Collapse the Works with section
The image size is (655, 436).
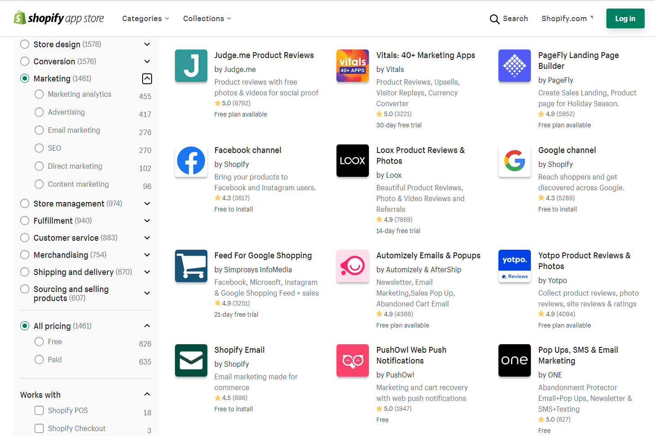pyautogui.click(x=147, y=394)
